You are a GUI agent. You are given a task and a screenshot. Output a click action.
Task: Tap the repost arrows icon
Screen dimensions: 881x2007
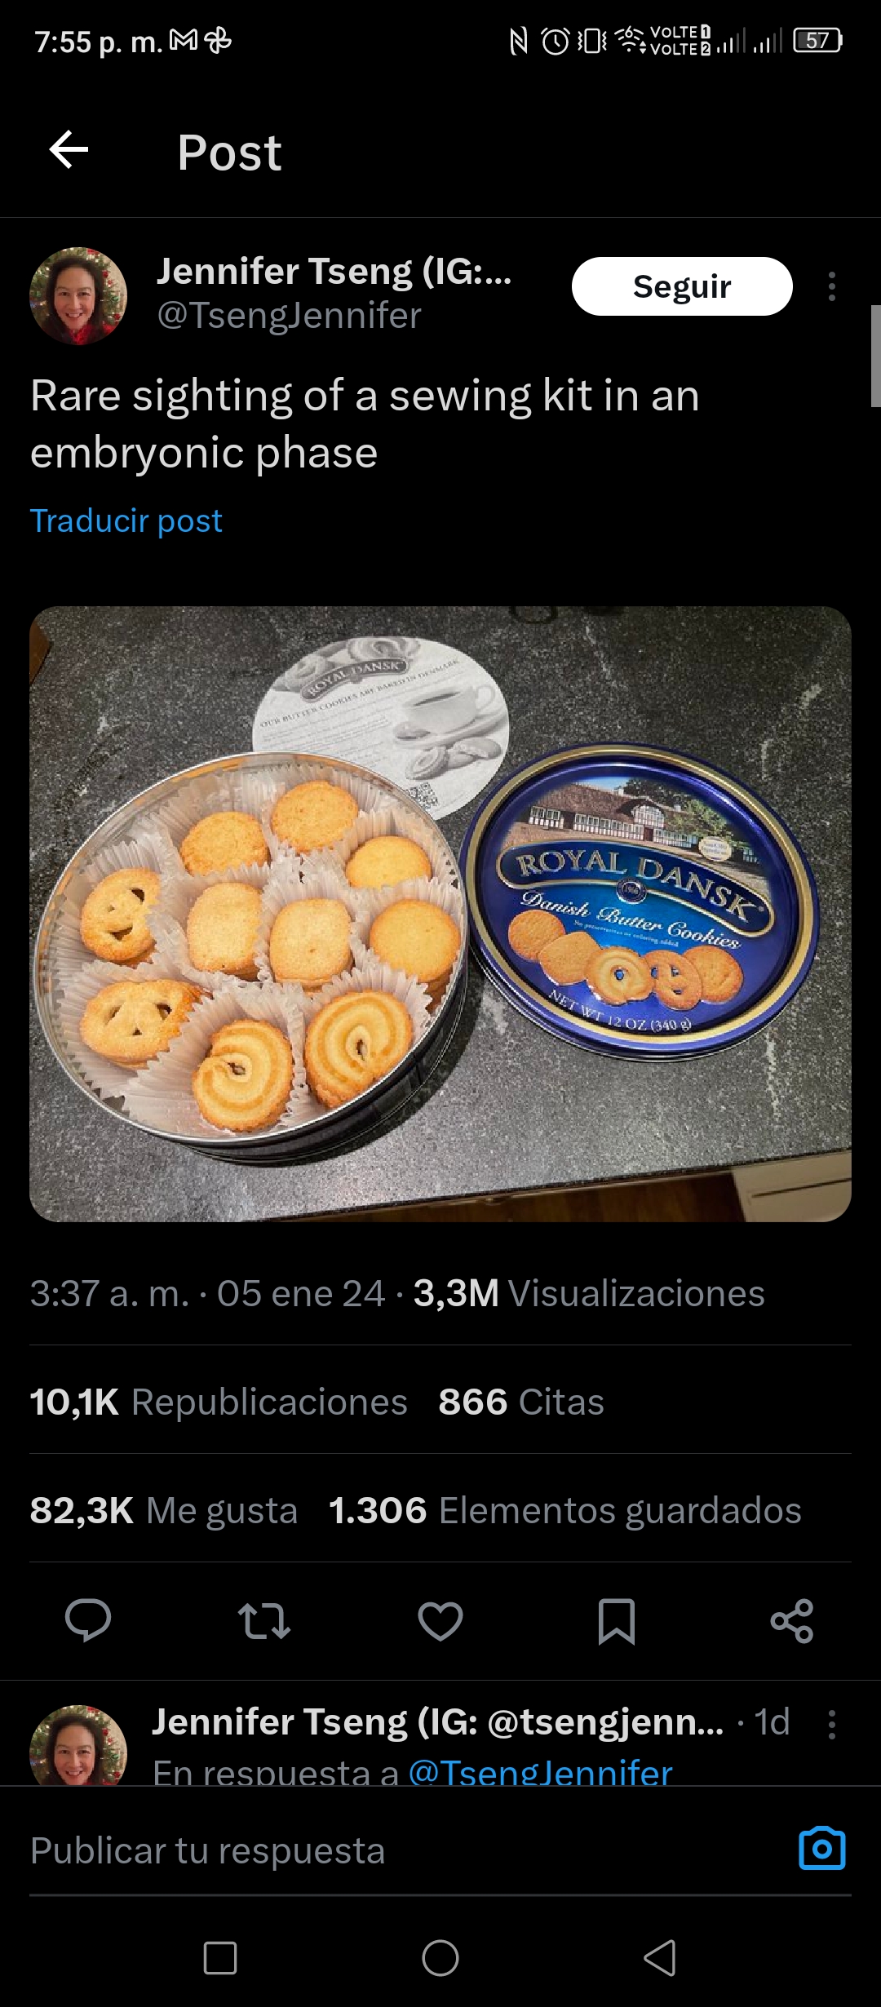tap(263, 1620)
